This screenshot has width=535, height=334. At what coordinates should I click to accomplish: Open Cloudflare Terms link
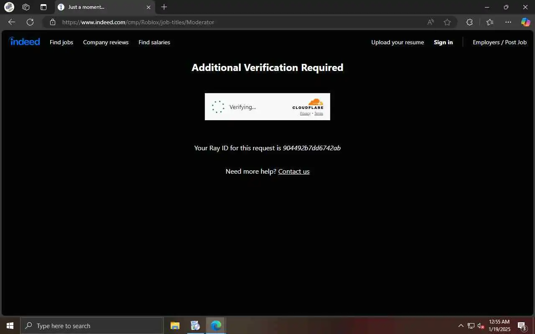coord(318,114)
